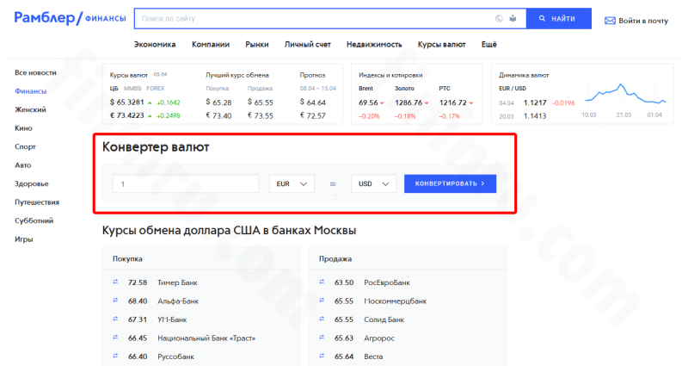The image size is (688, 366).
Task: Open Субботний section in sidebar
Action: [34, 220]
